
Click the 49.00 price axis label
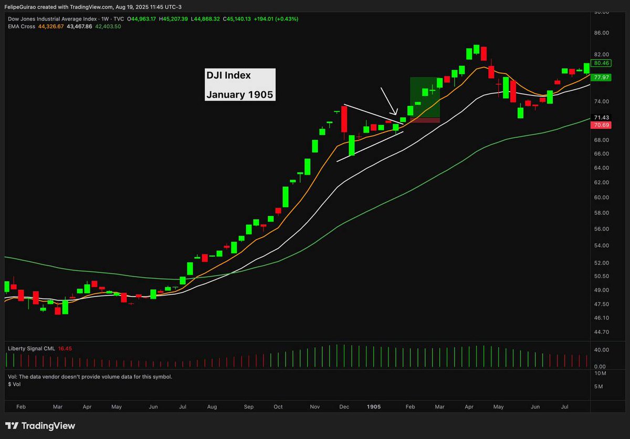(x=601, y=290)
